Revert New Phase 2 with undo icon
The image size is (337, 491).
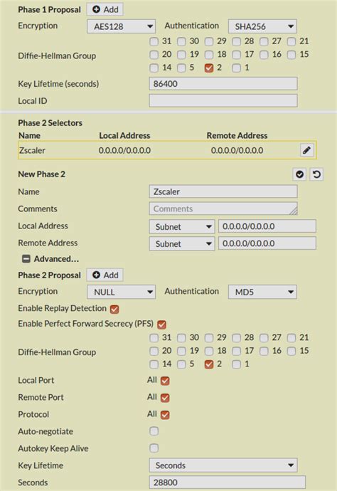316,174
